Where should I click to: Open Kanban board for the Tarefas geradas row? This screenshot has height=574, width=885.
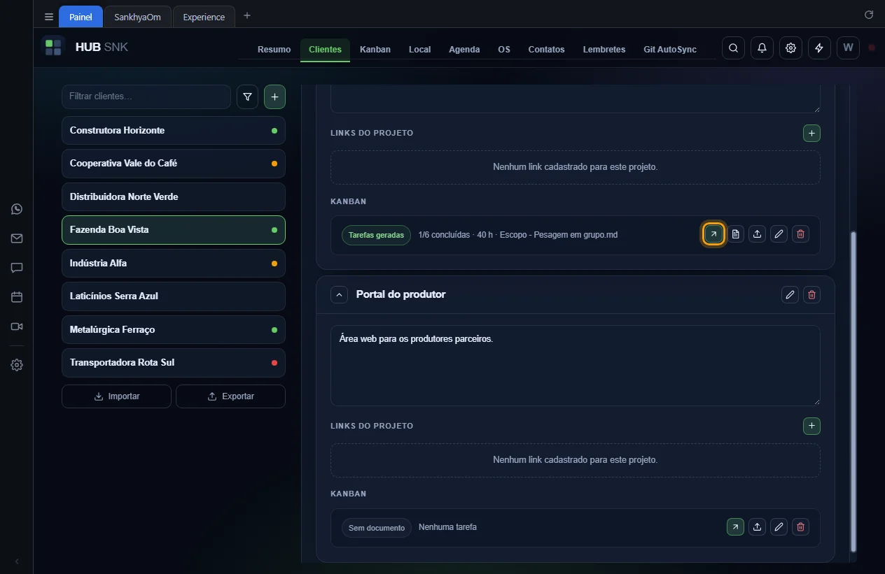tap(713, 234)
